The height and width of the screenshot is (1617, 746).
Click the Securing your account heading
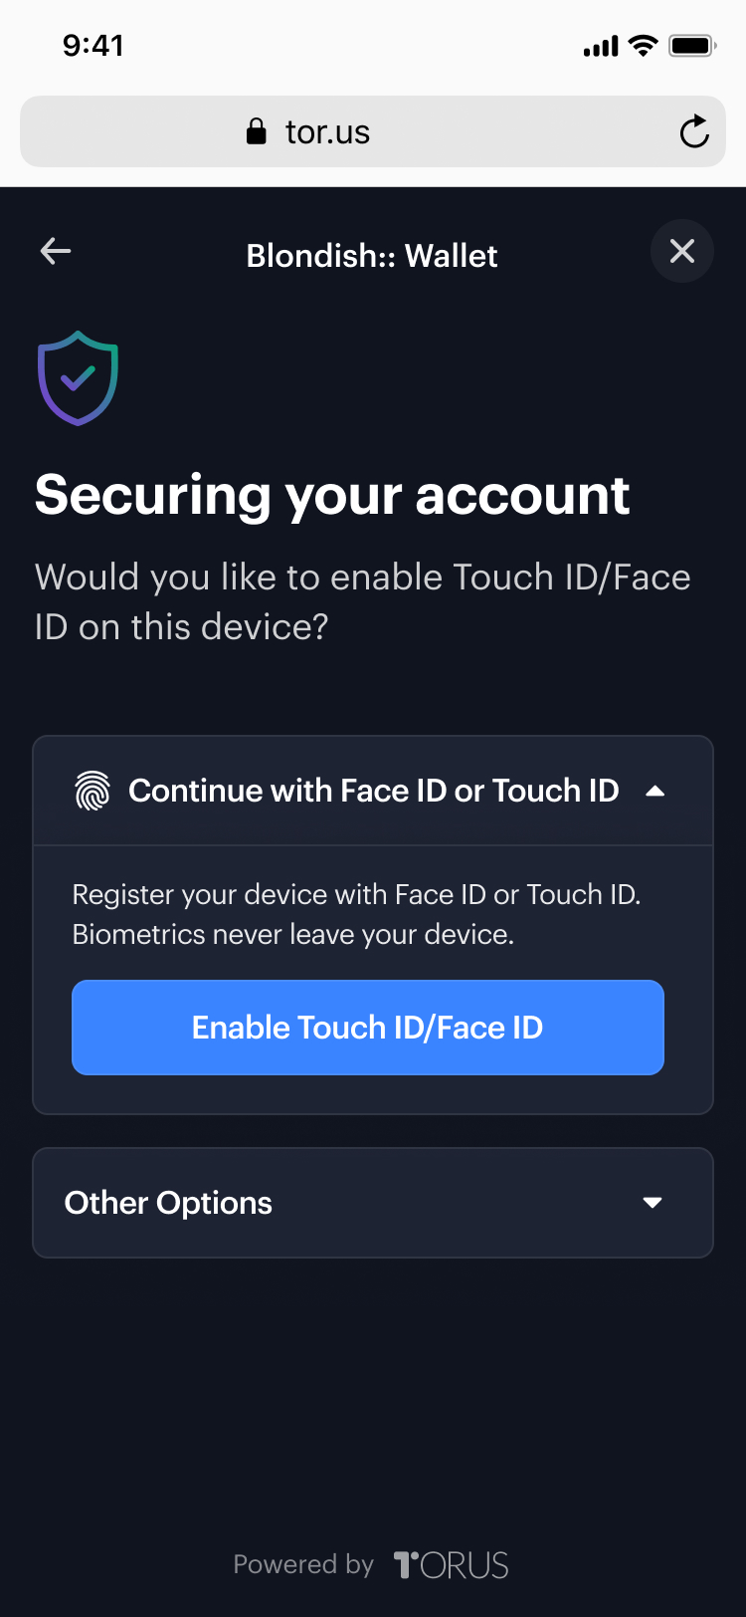(x=332, y=496)
